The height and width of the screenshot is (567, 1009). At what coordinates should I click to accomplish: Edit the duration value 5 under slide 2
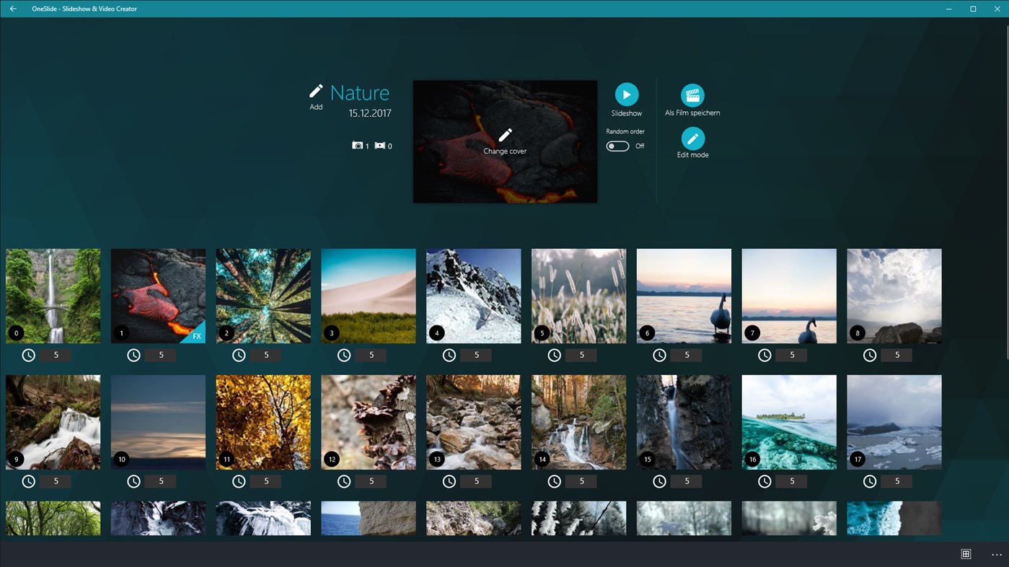(266, 354)
